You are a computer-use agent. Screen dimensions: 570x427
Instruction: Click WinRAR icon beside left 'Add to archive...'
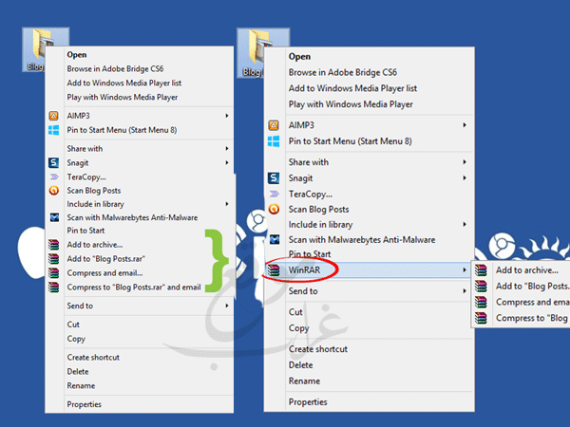[x=53, y=245]
